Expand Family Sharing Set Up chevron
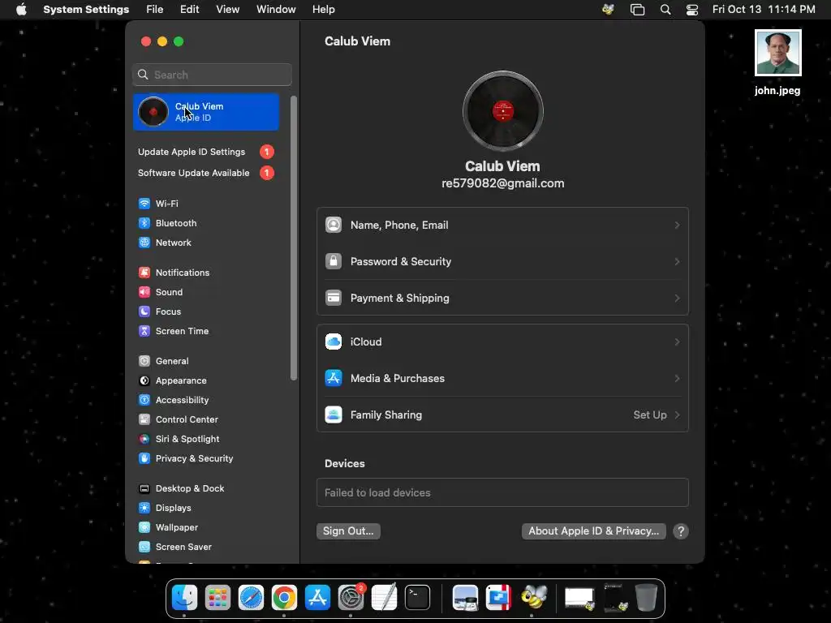This screenshot has width=831, height=623. [x=677, y=415]
